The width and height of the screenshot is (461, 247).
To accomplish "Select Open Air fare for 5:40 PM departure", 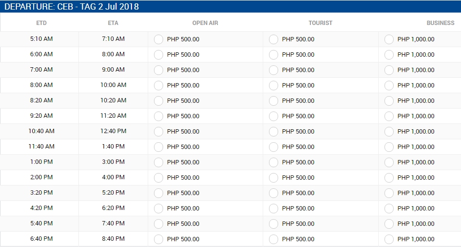I will coord(158,224).
